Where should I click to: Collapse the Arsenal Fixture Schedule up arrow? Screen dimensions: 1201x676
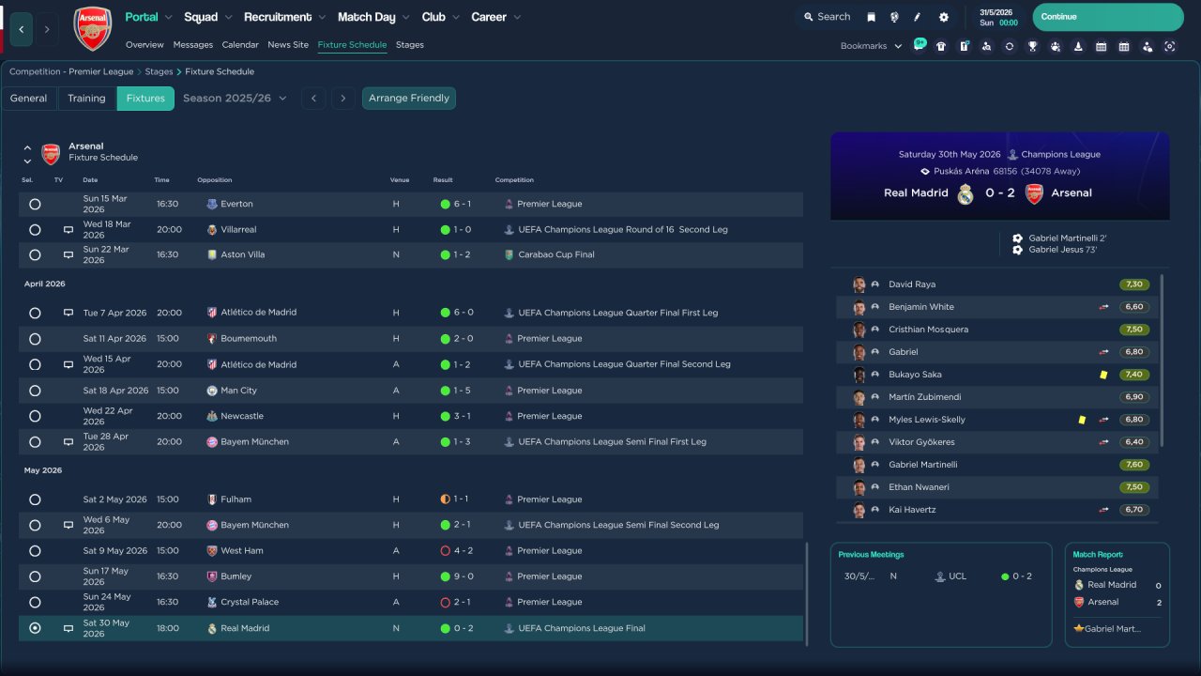coord(27,147)
